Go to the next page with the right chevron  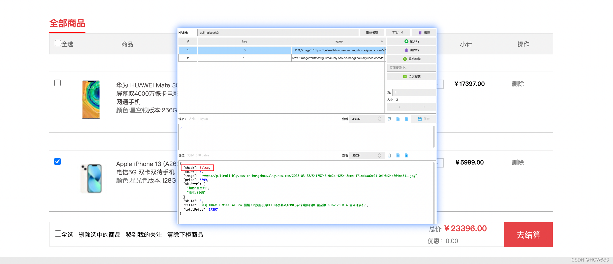(x=424, y=107)
